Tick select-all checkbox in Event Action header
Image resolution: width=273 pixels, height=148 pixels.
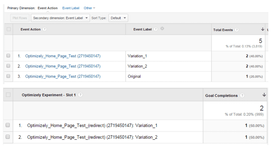tap(9, 29)
